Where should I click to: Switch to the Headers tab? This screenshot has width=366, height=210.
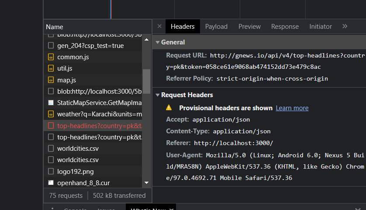pyautogui.click(x=183, y=26)
